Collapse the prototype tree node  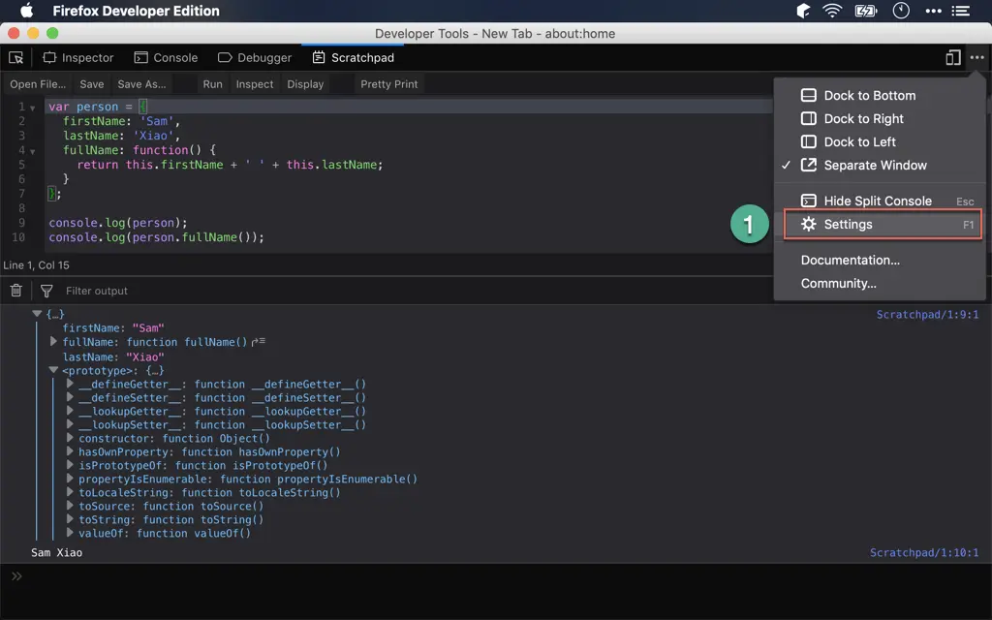click(54, 371)
